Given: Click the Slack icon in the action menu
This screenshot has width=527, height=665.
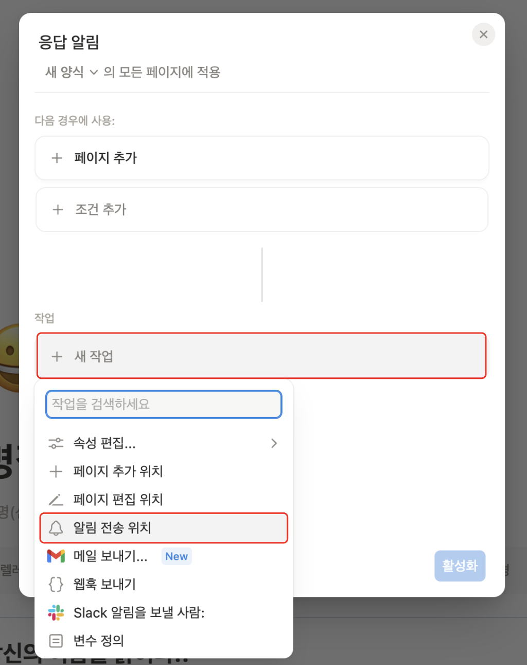Looking at the screenshot, I should (55, 612).
